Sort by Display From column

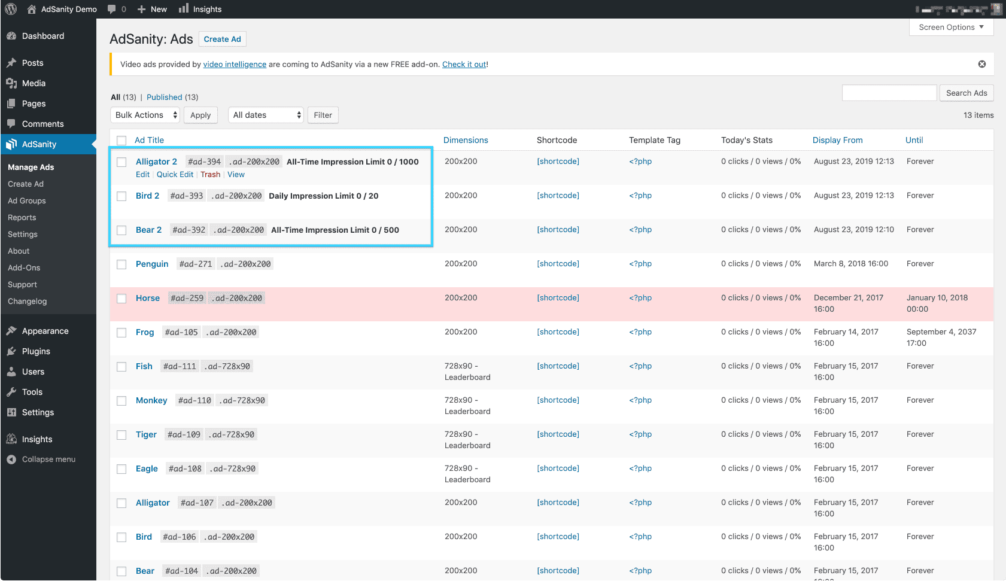click(837, 140)
